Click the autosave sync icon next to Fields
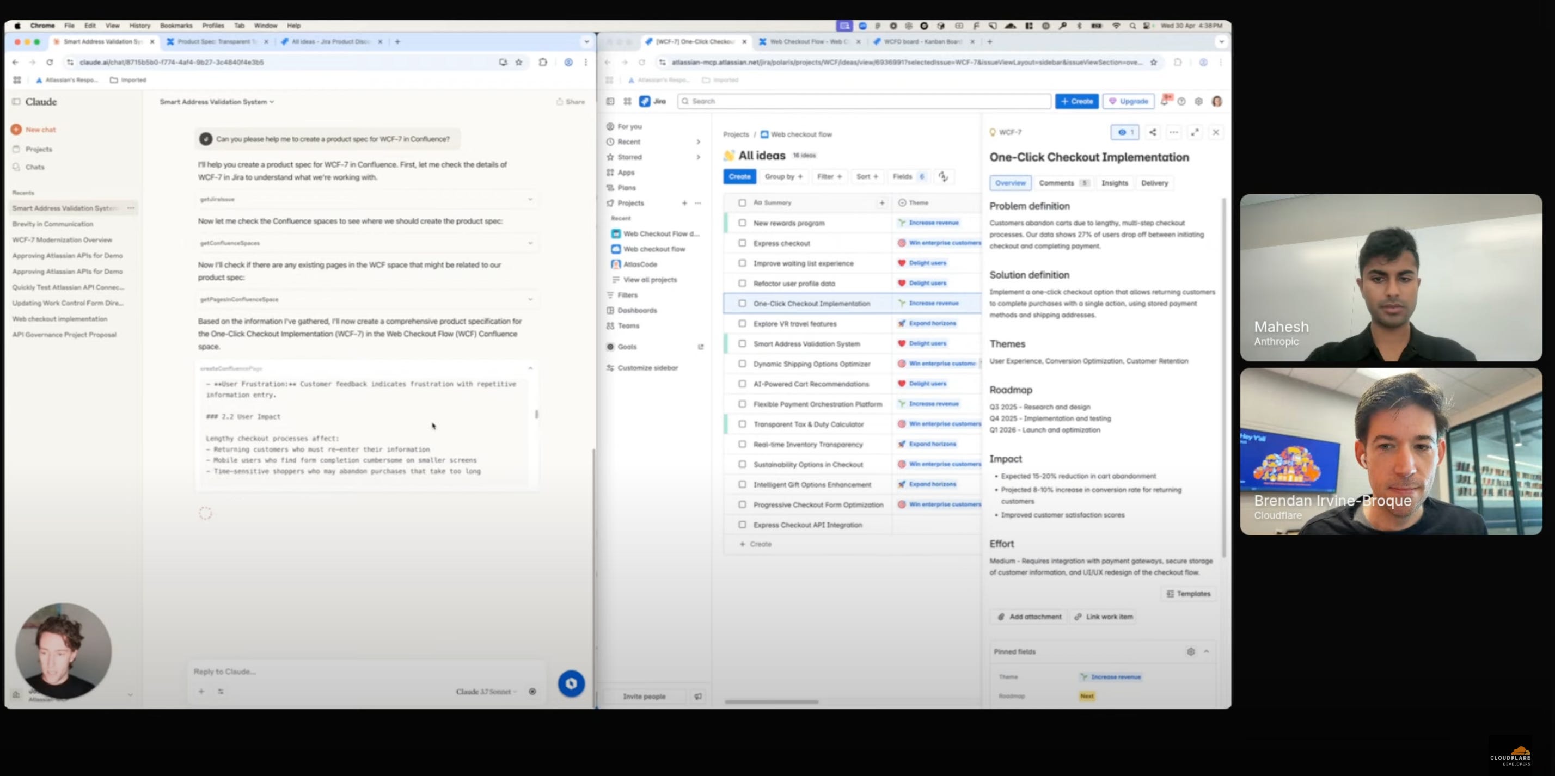 943,177
